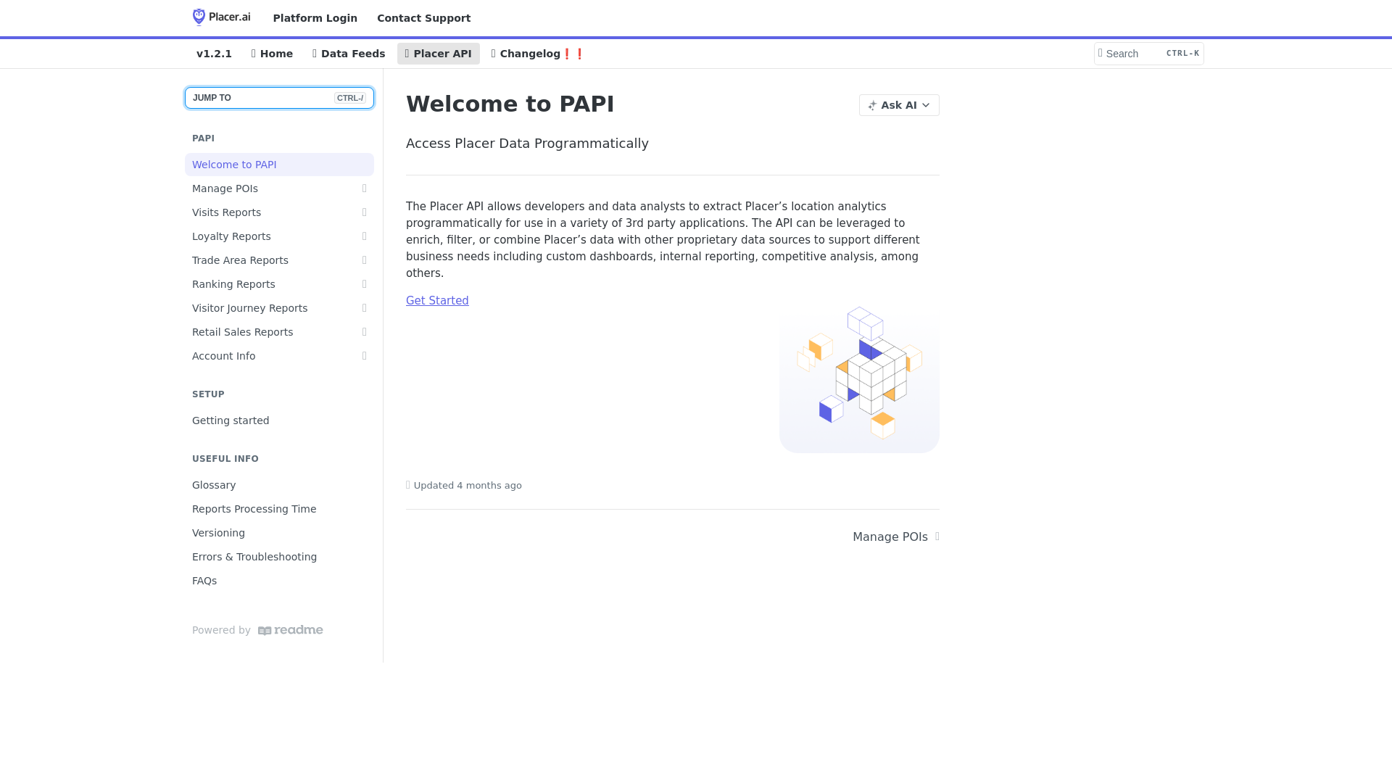The image size is (1392, 783).
Task: Expand the Retail Sales Reports chevron
Action: [x=365, y=332]
